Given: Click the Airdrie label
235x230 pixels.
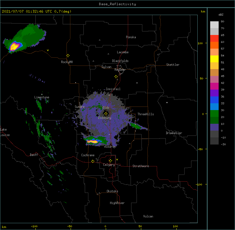Looking at the screenshot, I should 110,147.
